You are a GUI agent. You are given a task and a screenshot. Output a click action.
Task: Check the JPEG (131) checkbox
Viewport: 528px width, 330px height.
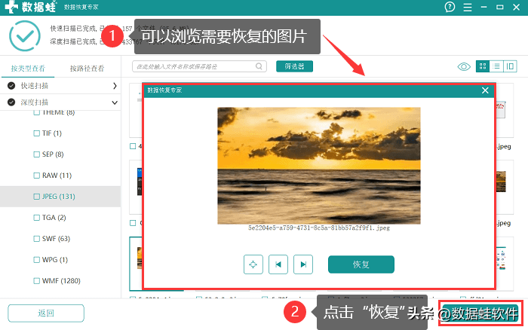[x=37, y=197]
